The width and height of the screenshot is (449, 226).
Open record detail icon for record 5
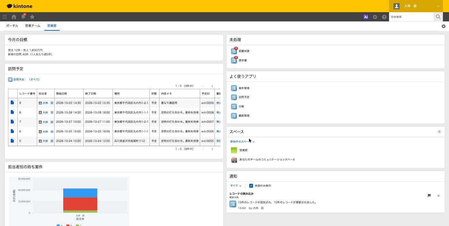(12, 141)
